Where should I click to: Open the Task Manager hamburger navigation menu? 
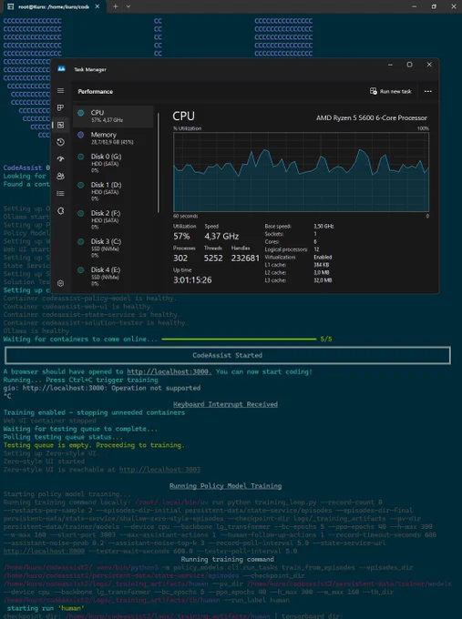pos(60,91)
